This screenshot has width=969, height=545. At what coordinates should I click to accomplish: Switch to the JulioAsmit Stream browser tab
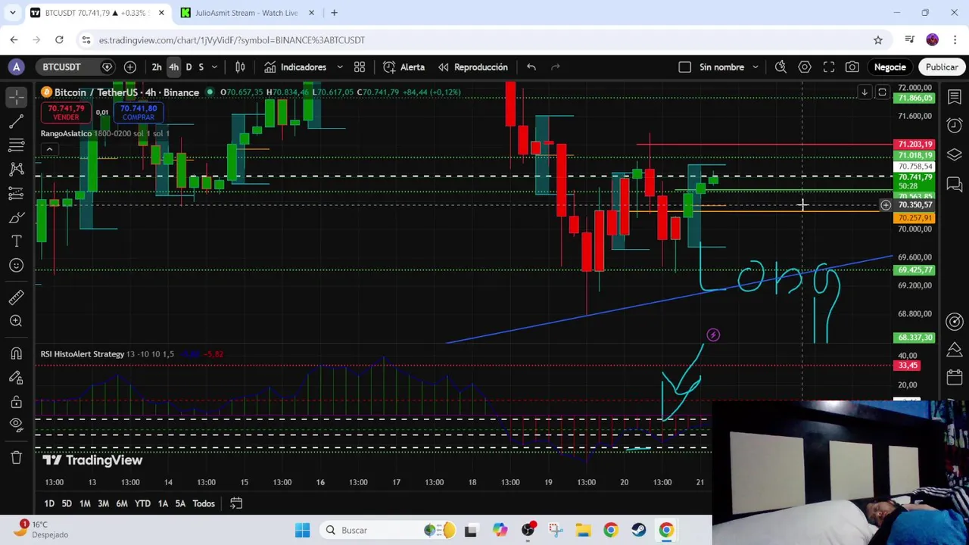[x=246, y=13]
